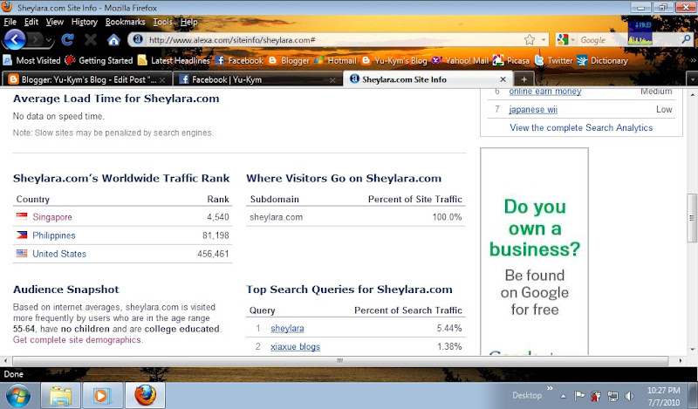The height and width of the screenshot is (409, 698).
Task: Show more bookmarks with the chevron
Action: click(x=693, y=60)
